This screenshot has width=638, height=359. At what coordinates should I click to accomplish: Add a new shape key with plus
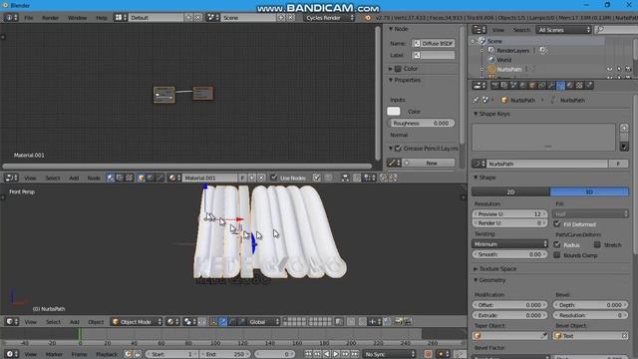coord(624,128)
